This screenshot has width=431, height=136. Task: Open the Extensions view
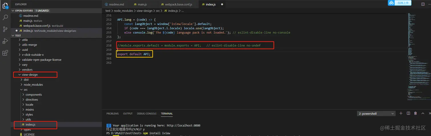[5, 53]
